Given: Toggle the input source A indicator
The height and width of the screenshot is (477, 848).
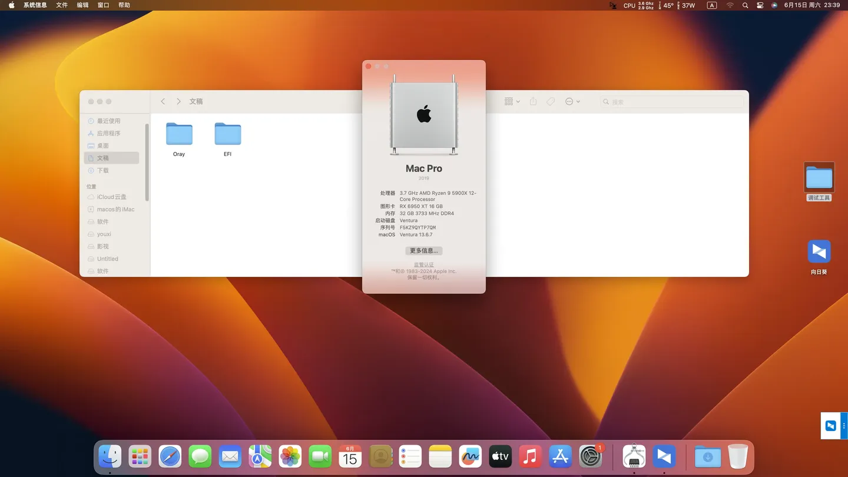Looking at the screenshot, I should [x=712, y=5].
